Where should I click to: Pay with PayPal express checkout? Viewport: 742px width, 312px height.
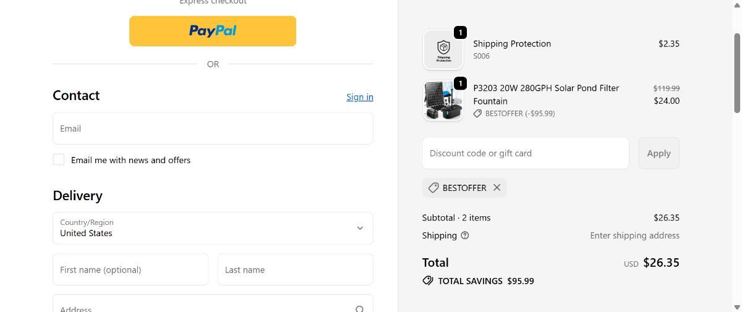[213, 31]
